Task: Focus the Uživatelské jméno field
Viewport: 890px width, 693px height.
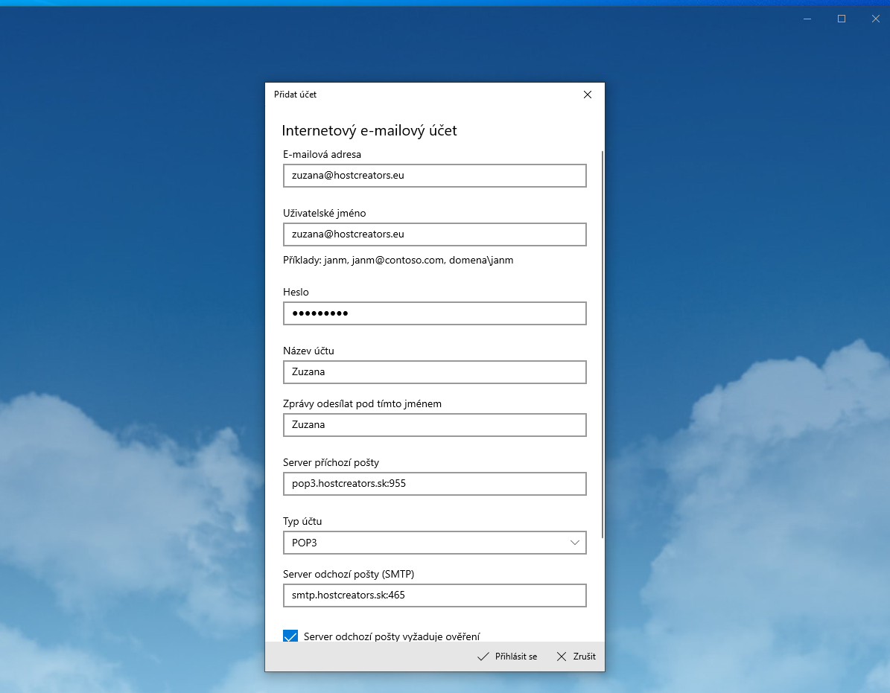Action: coord(435,234)
